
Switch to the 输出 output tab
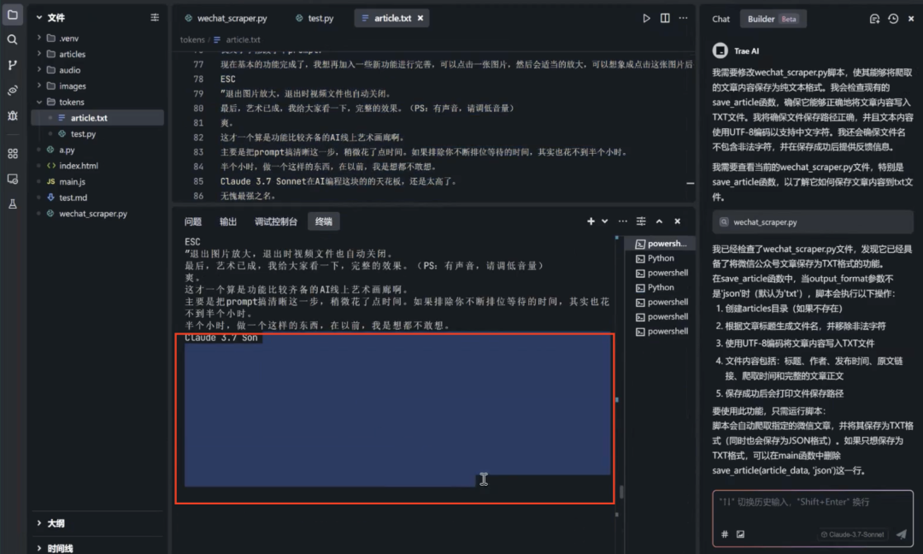[x=228, y=222]
